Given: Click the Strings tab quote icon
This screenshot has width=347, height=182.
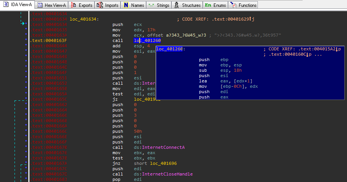Looking at the screenshot, I should [151, 5].
